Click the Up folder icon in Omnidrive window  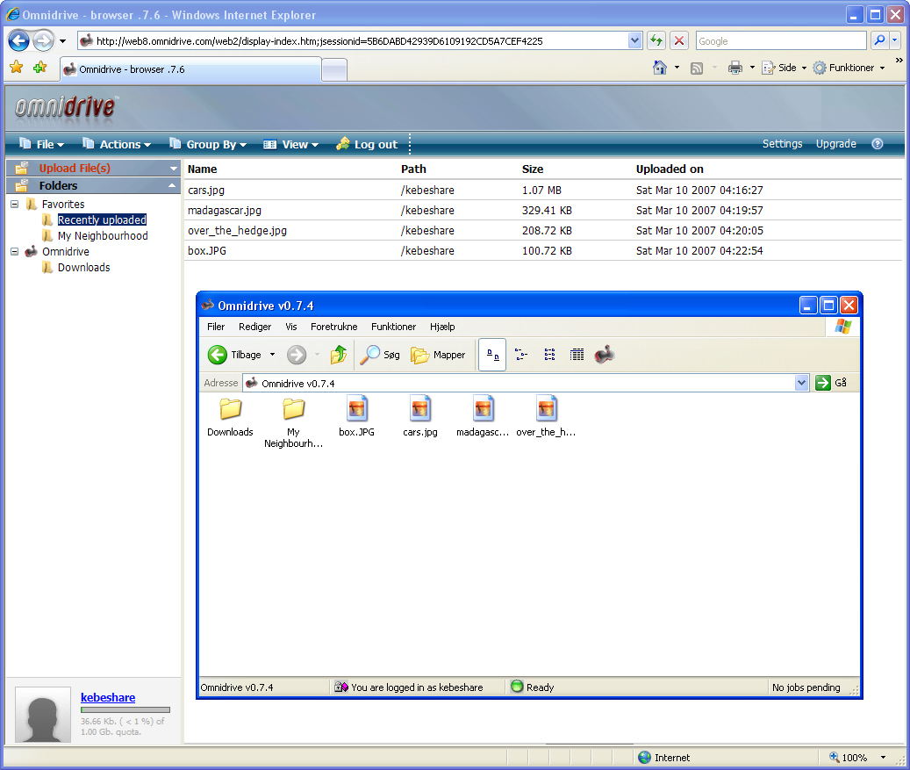pos(339,355)
